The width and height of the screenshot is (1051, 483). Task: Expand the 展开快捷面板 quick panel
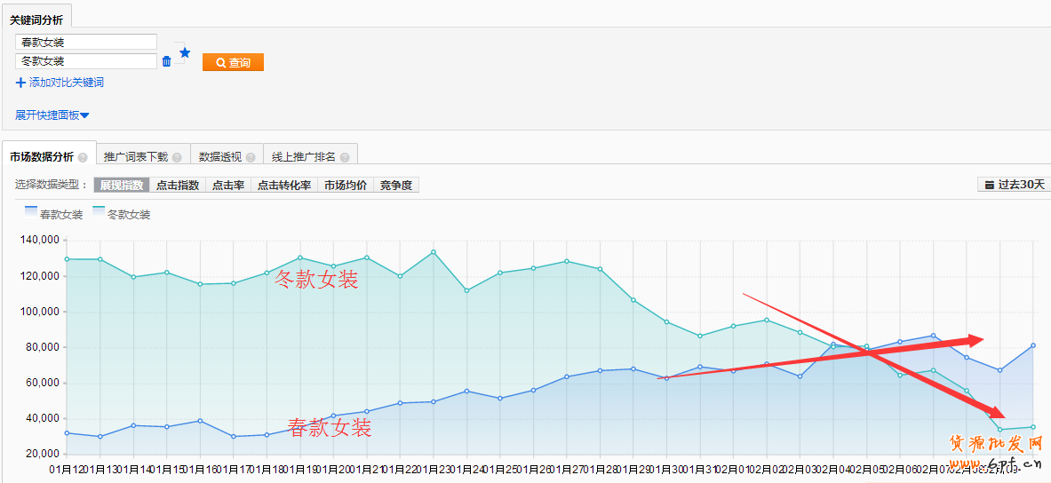point(52,115)
